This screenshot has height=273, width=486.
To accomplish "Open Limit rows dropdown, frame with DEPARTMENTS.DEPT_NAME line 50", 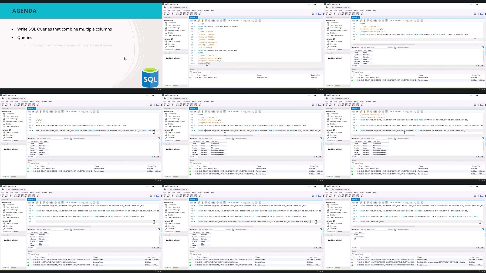I will 235,203.
